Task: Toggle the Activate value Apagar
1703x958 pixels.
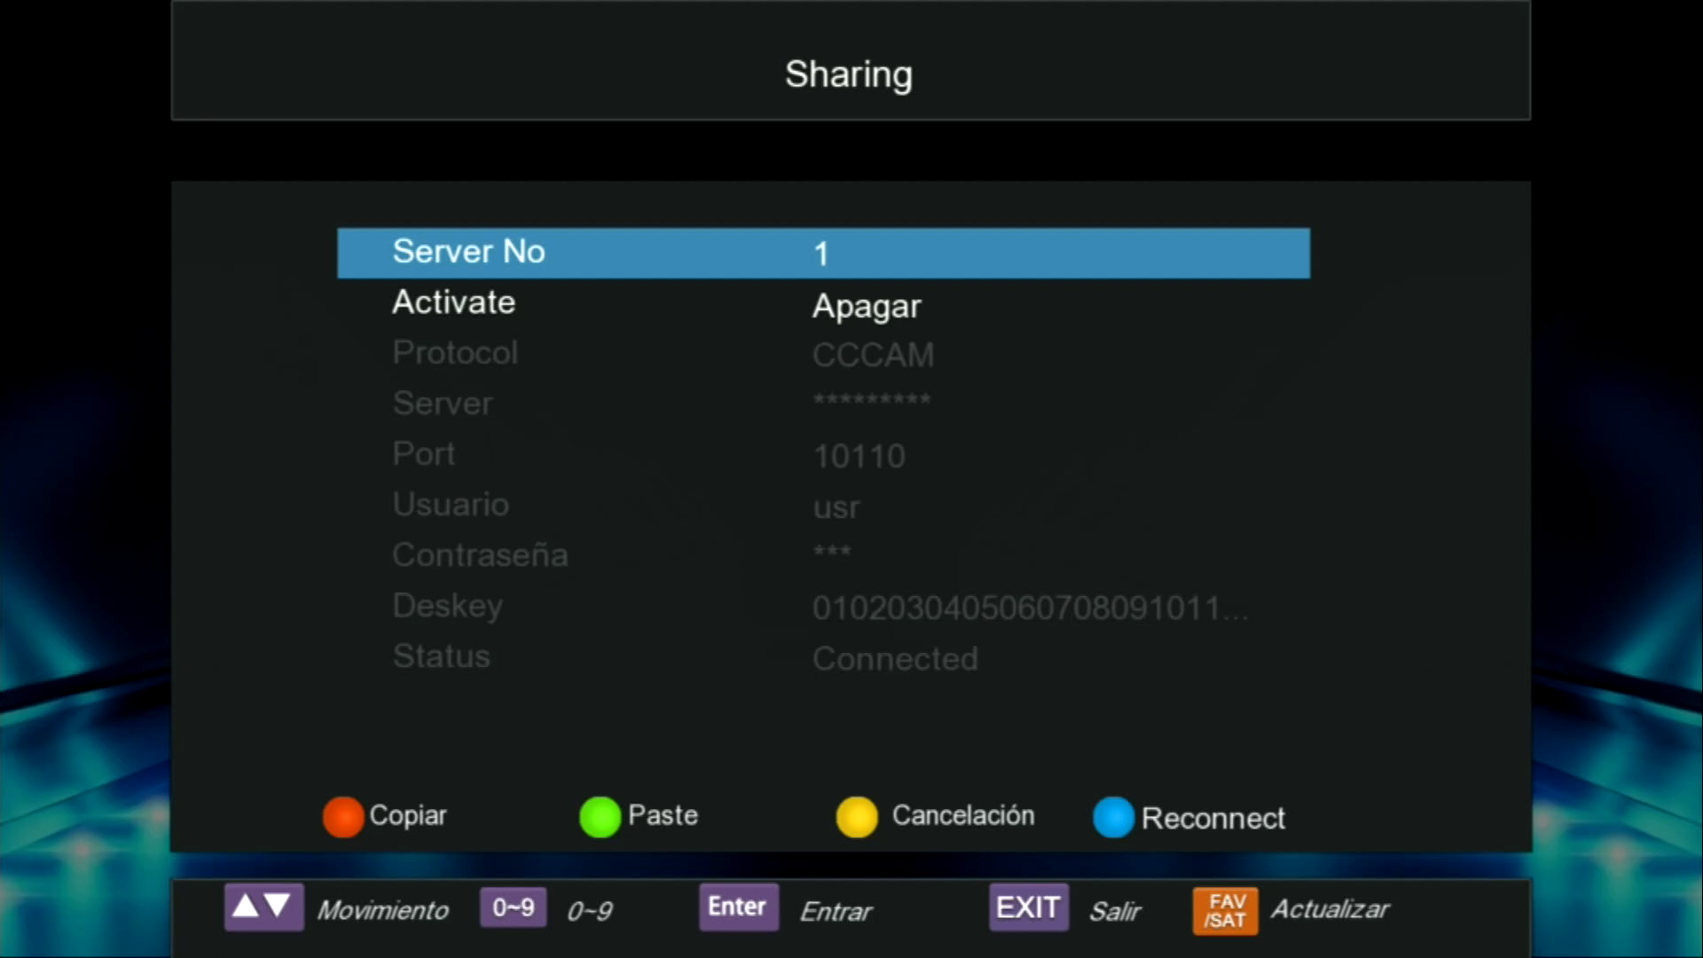Action: (867, 306)
